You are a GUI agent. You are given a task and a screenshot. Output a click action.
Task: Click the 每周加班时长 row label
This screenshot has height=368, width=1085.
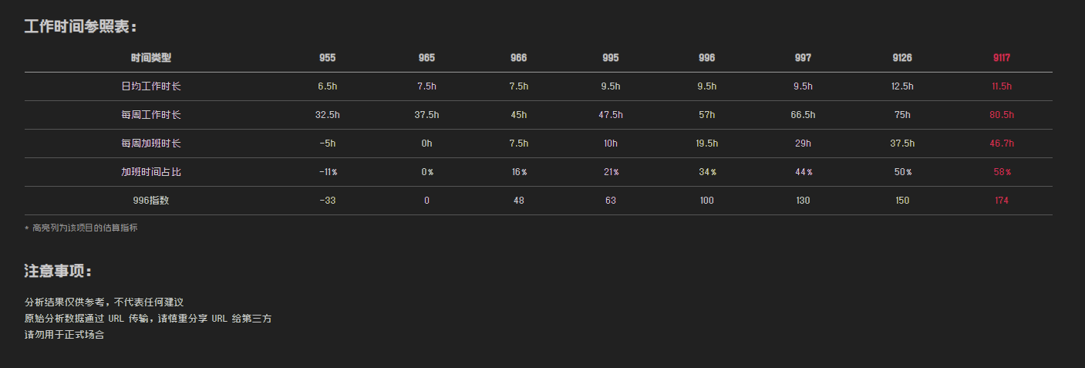151,143
